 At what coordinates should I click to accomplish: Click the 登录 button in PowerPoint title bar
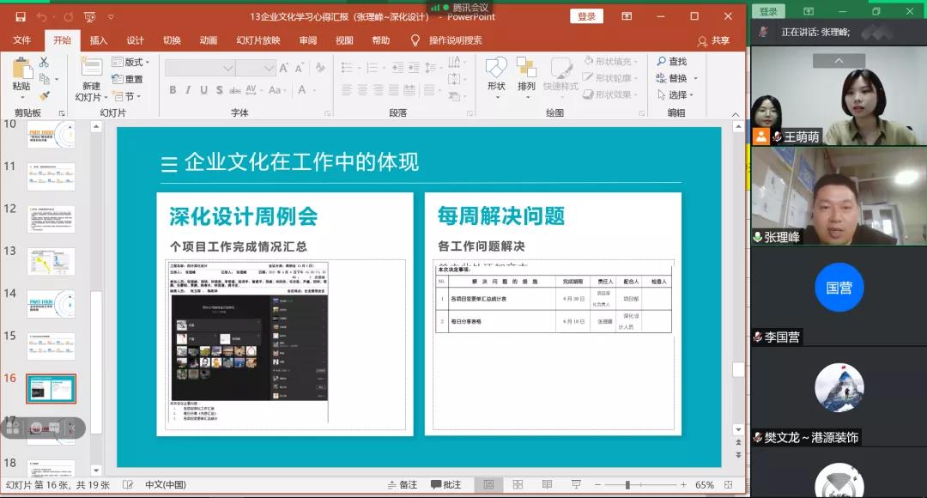[586, 16]
